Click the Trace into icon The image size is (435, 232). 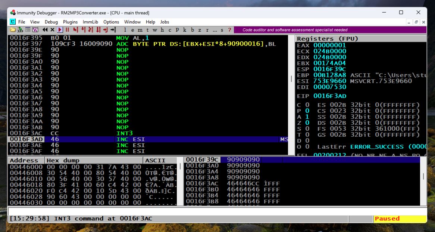pos(90,30)
